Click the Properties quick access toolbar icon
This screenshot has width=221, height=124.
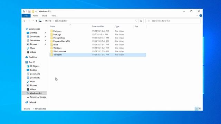[x=29, y=11]
